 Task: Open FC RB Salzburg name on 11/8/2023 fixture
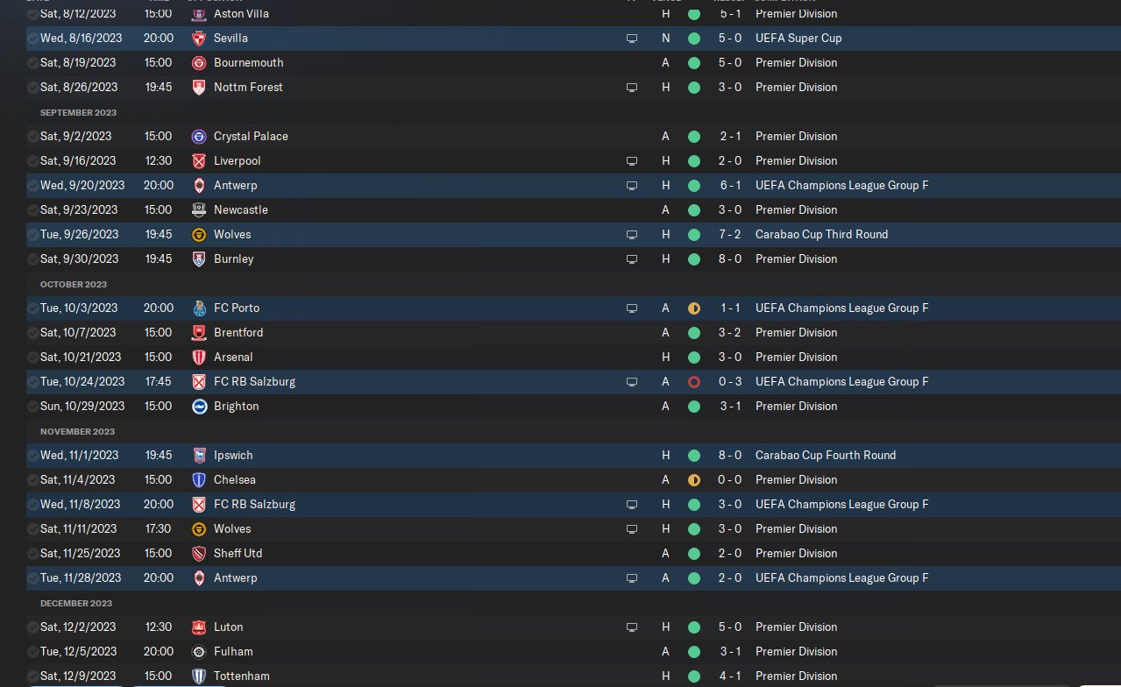tap(254, 505)
